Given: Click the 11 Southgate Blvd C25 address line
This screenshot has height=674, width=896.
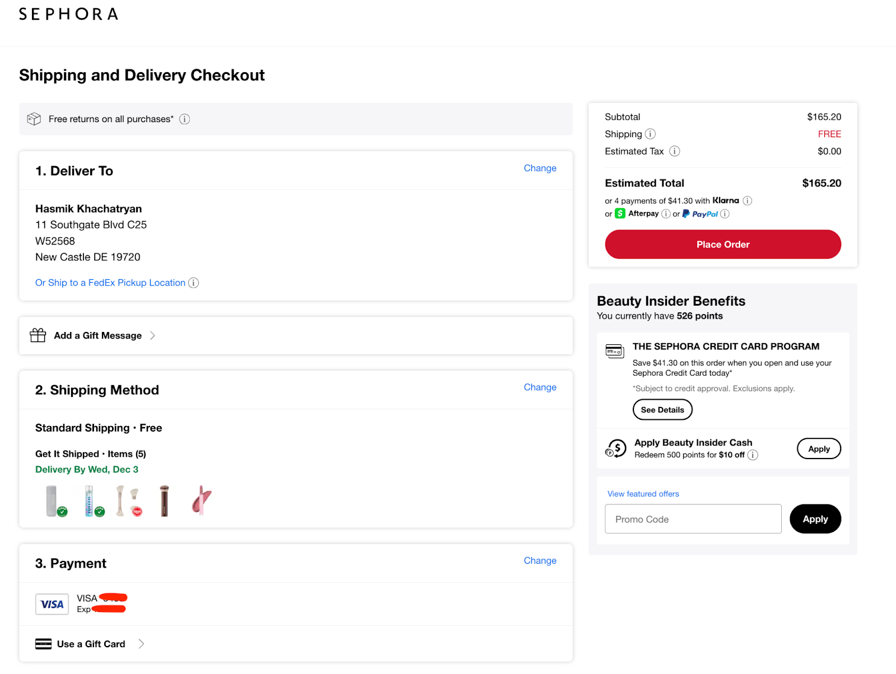Looking at the screenshot, I should point(91,224).
